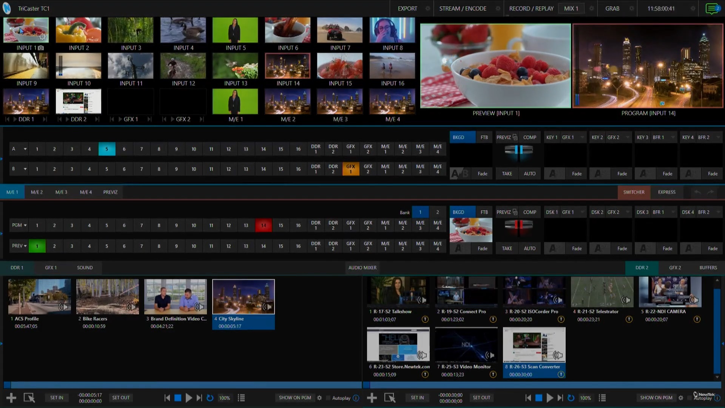Click transition icon for R-17-S2 Talkshow clip
The height and width of the screenshot is (408, 725).
425,319
